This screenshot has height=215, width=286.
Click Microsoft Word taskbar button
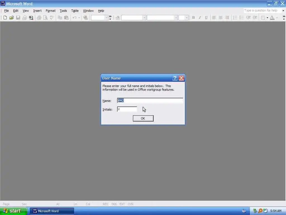coord(52,211)
